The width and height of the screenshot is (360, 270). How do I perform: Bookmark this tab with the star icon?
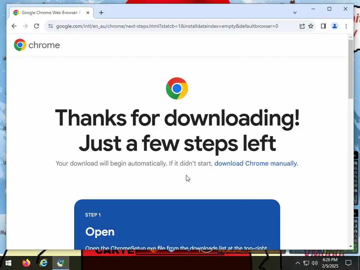[311, 26]
